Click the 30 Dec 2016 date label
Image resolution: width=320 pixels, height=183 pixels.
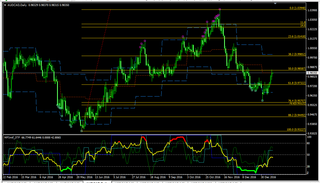pos(268,177)
